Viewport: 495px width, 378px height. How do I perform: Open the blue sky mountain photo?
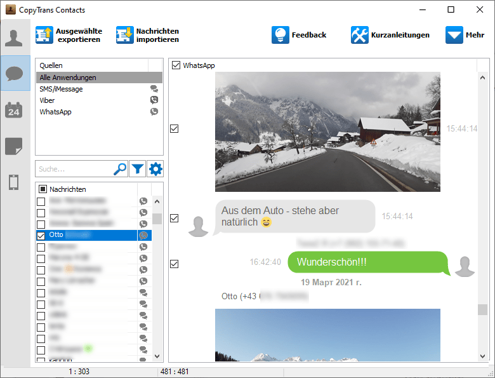point(327,335)
